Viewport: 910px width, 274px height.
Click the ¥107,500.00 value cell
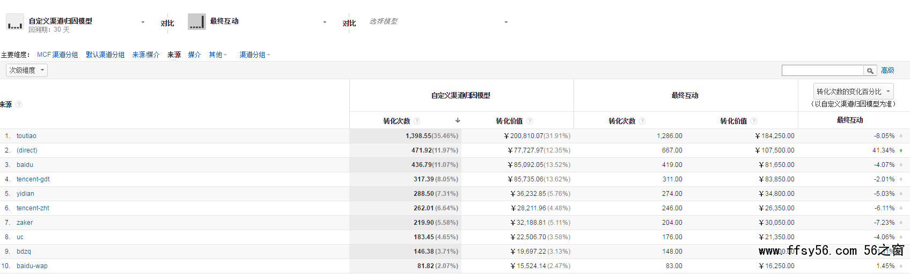(x=775, y=150)
